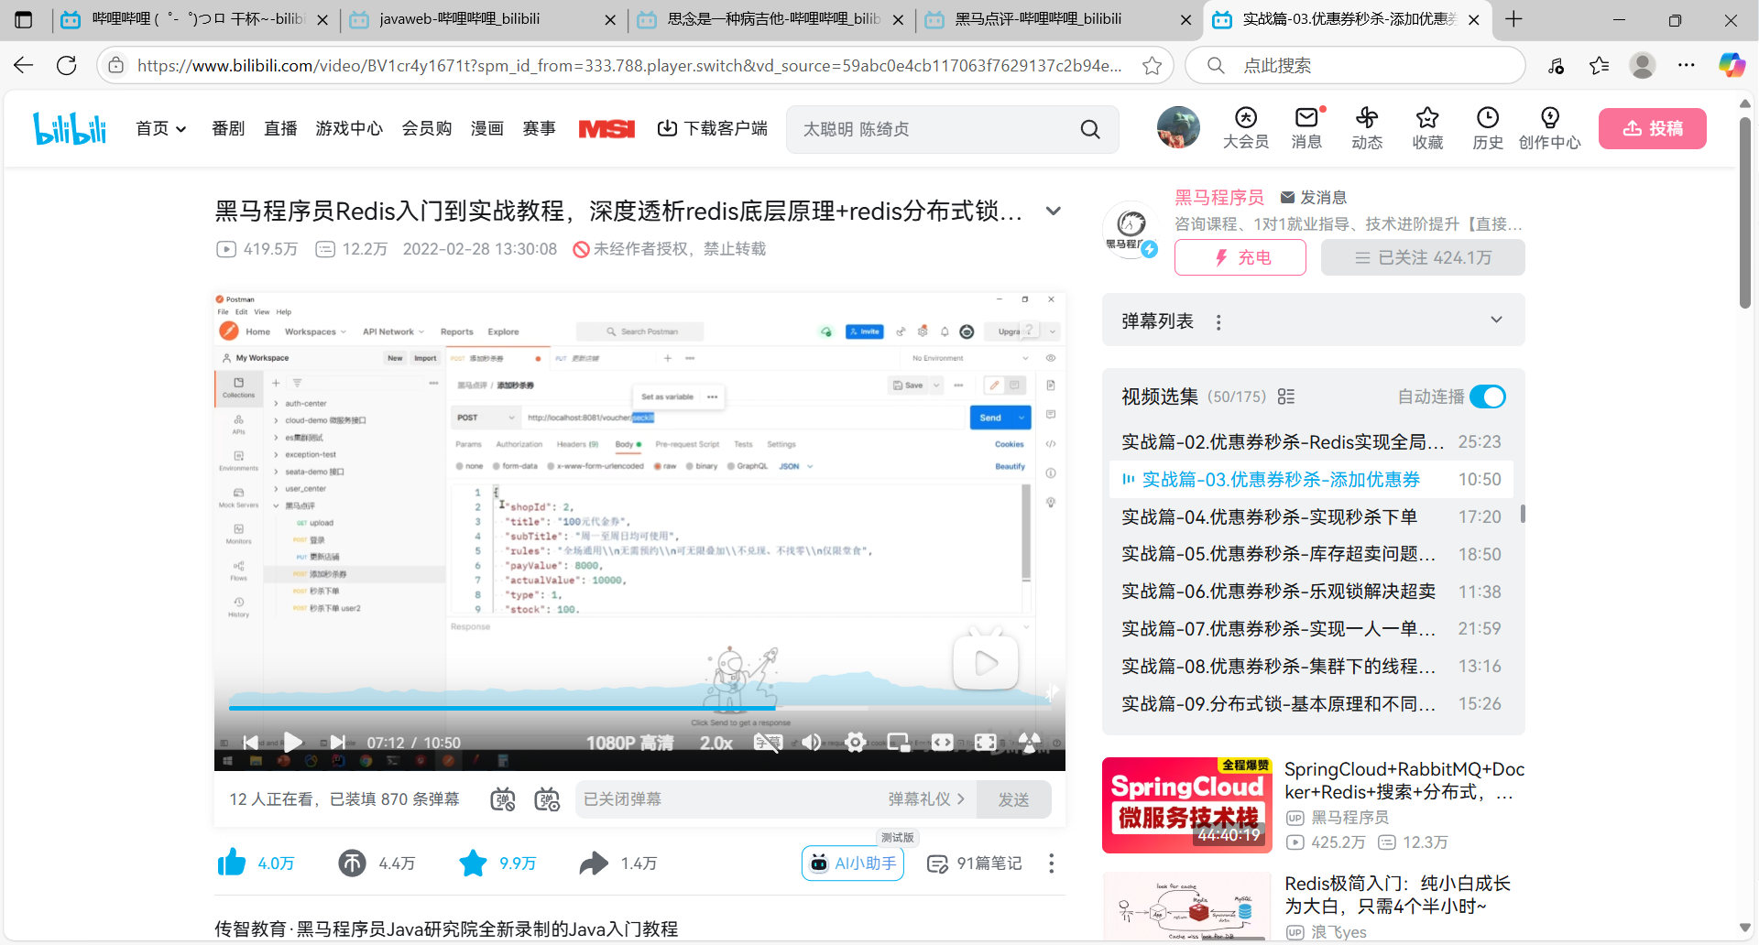The image size is (1759, 945).
Task: Switch player to wide-screen mode
Action: [942, 743]
